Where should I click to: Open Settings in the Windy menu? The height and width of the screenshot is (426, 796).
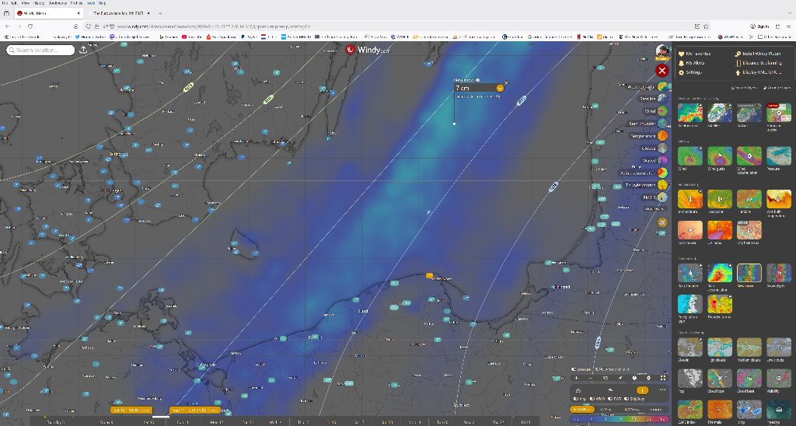coord(694,72)
